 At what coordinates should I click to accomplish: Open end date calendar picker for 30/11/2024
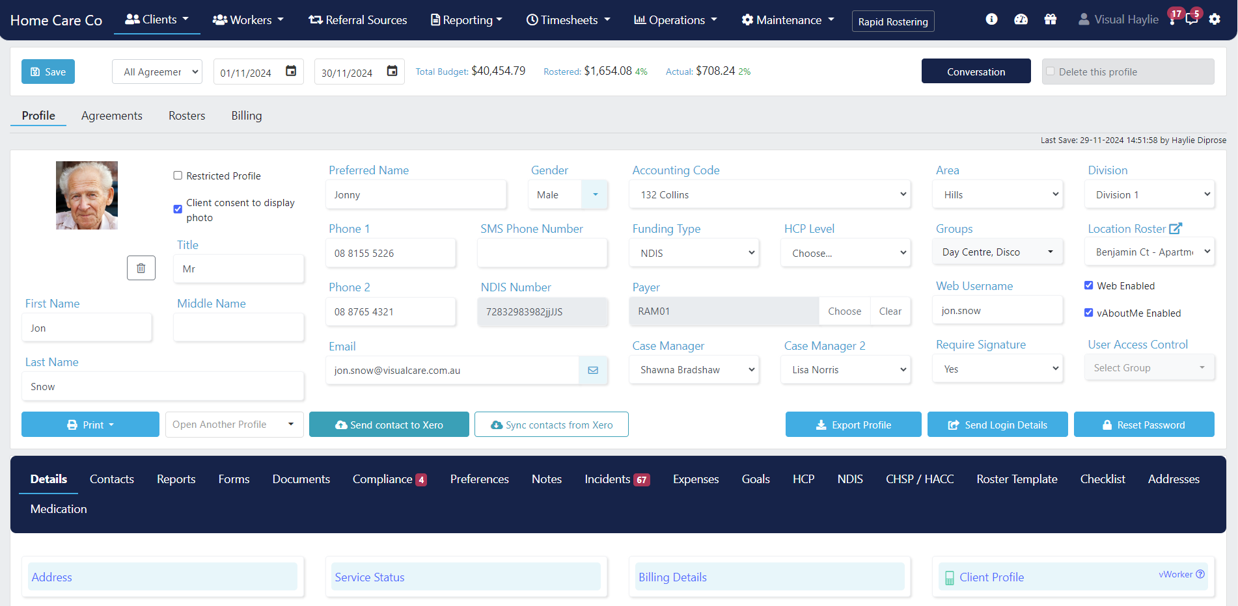point(392,71)
